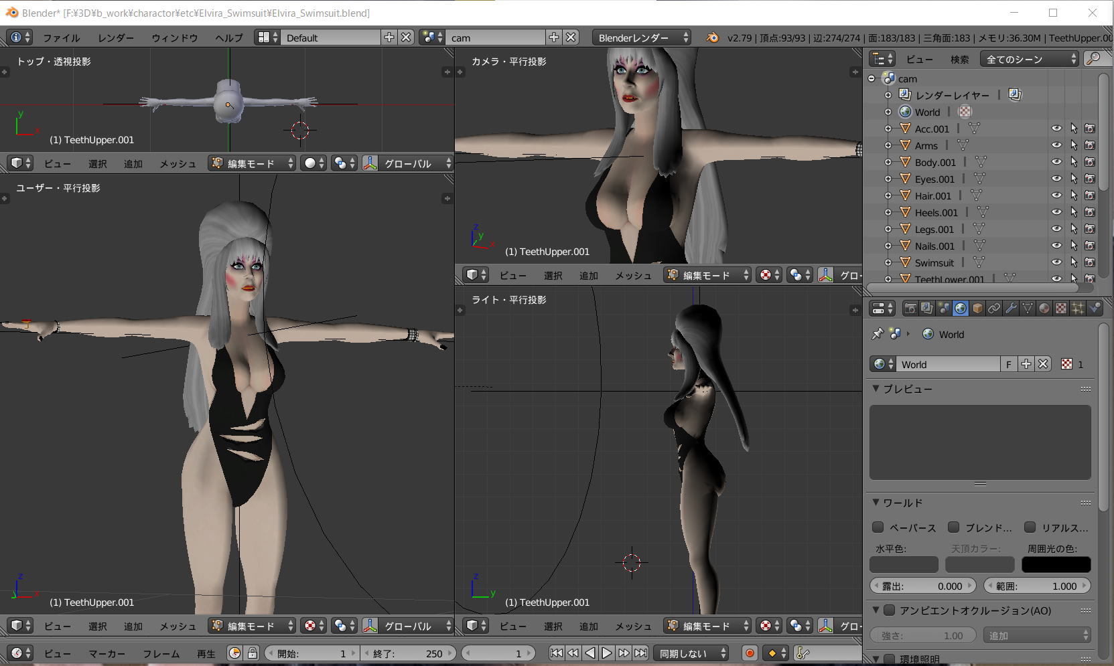
Task: Open the 全てのシーン outliner filter dropdown
Action: [1029, 59]
